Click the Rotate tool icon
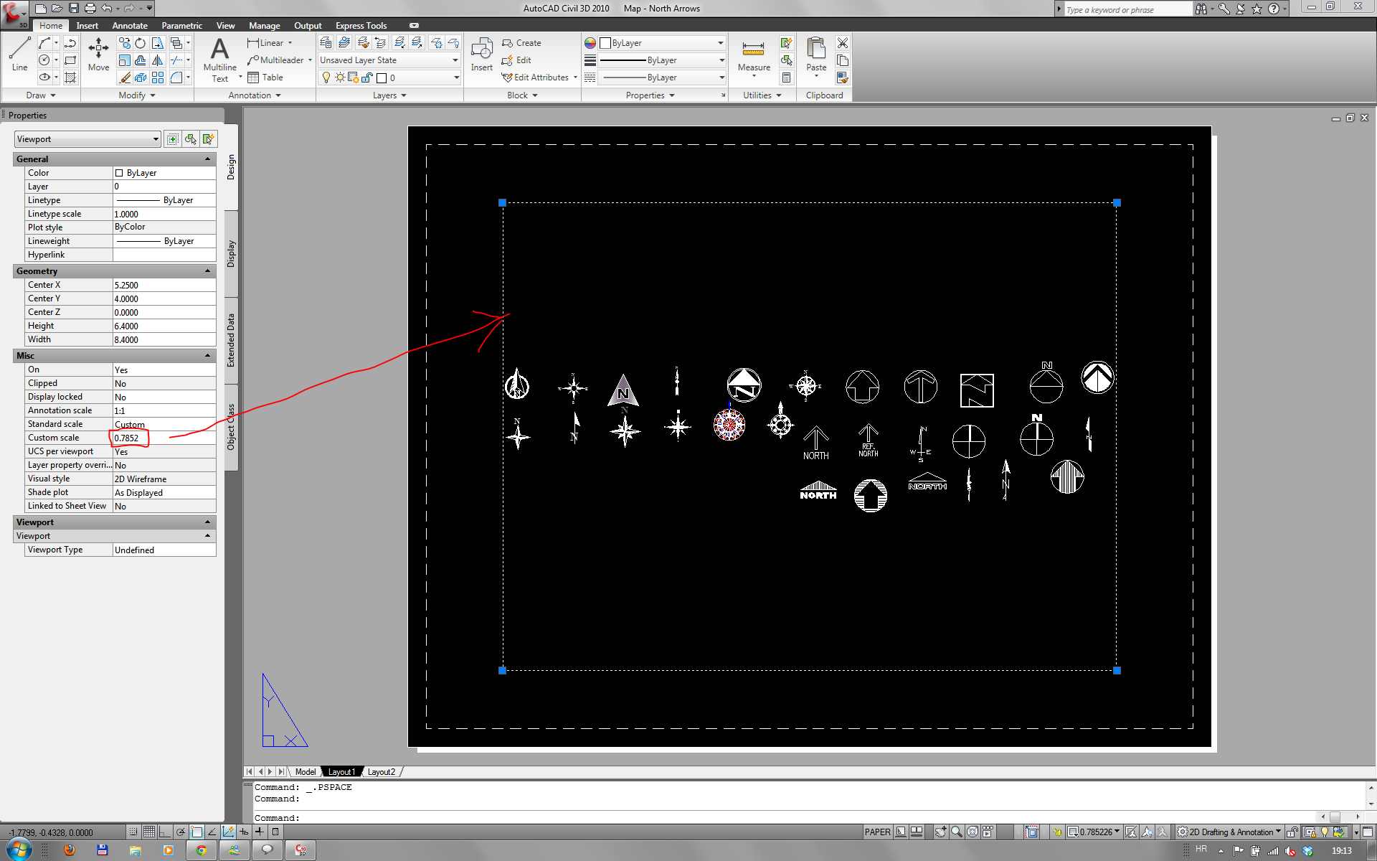Screen dimensions: 1377x861 pyautogui.click(x=141, y=43)
